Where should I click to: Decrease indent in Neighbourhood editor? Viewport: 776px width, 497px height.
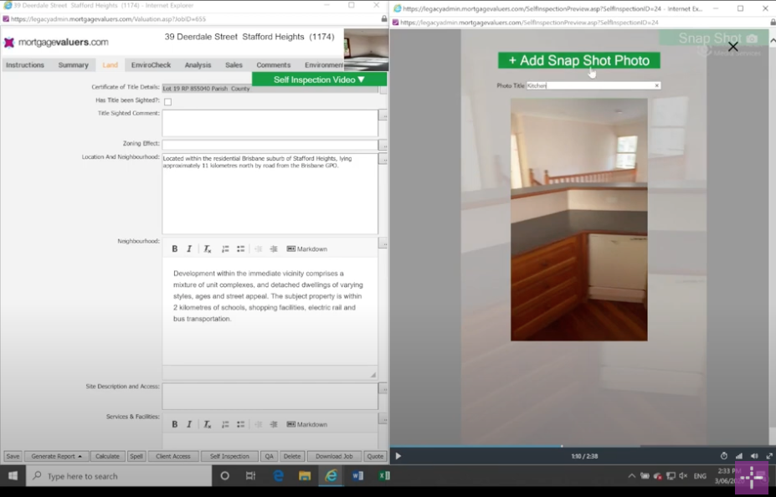click(259, 248)
